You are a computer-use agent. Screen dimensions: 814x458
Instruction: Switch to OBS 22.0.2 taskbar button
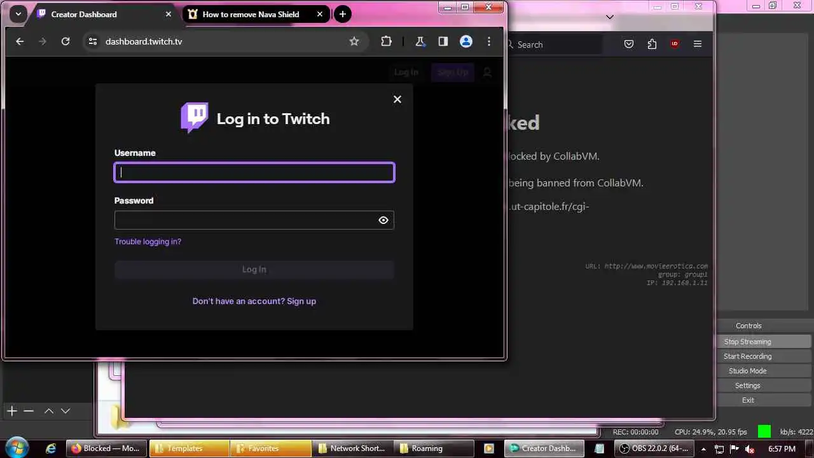click(654, 448)
